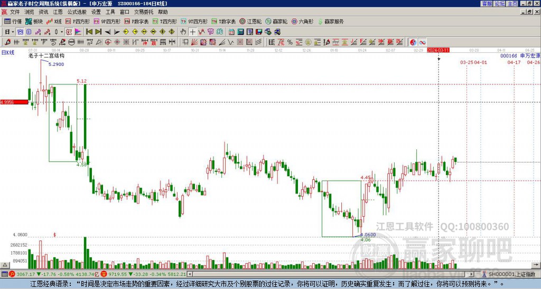
Task: Open the 板块 sector toolbar button
Action: [x=34, y=21]
